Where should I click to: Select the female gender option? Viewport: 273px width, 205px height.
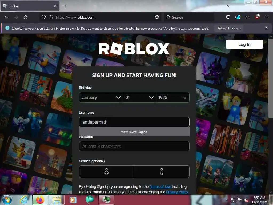107,172
